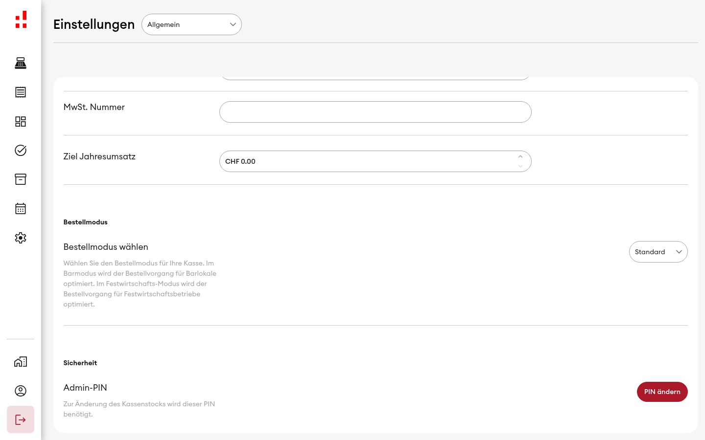The height and width of the screenshot is (440, 705).
Task: Click the Einstellungen page title
Action: click(x=94, y=24)
